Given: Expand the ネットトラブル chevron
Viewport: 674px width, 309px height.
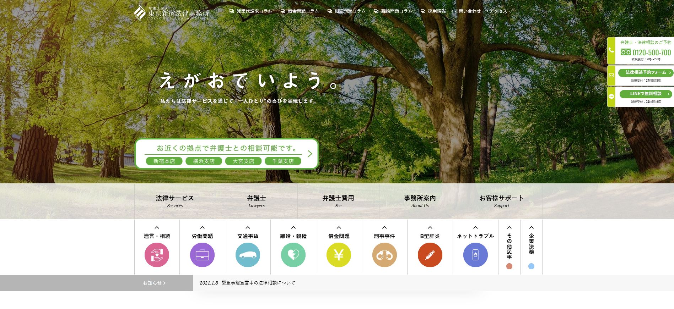Looking at the screenshot, I should (x=475, y=227).
